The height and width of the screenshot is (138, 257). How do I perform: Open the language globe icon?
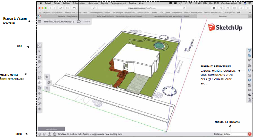pyautogui.click(x=54, y=134)
